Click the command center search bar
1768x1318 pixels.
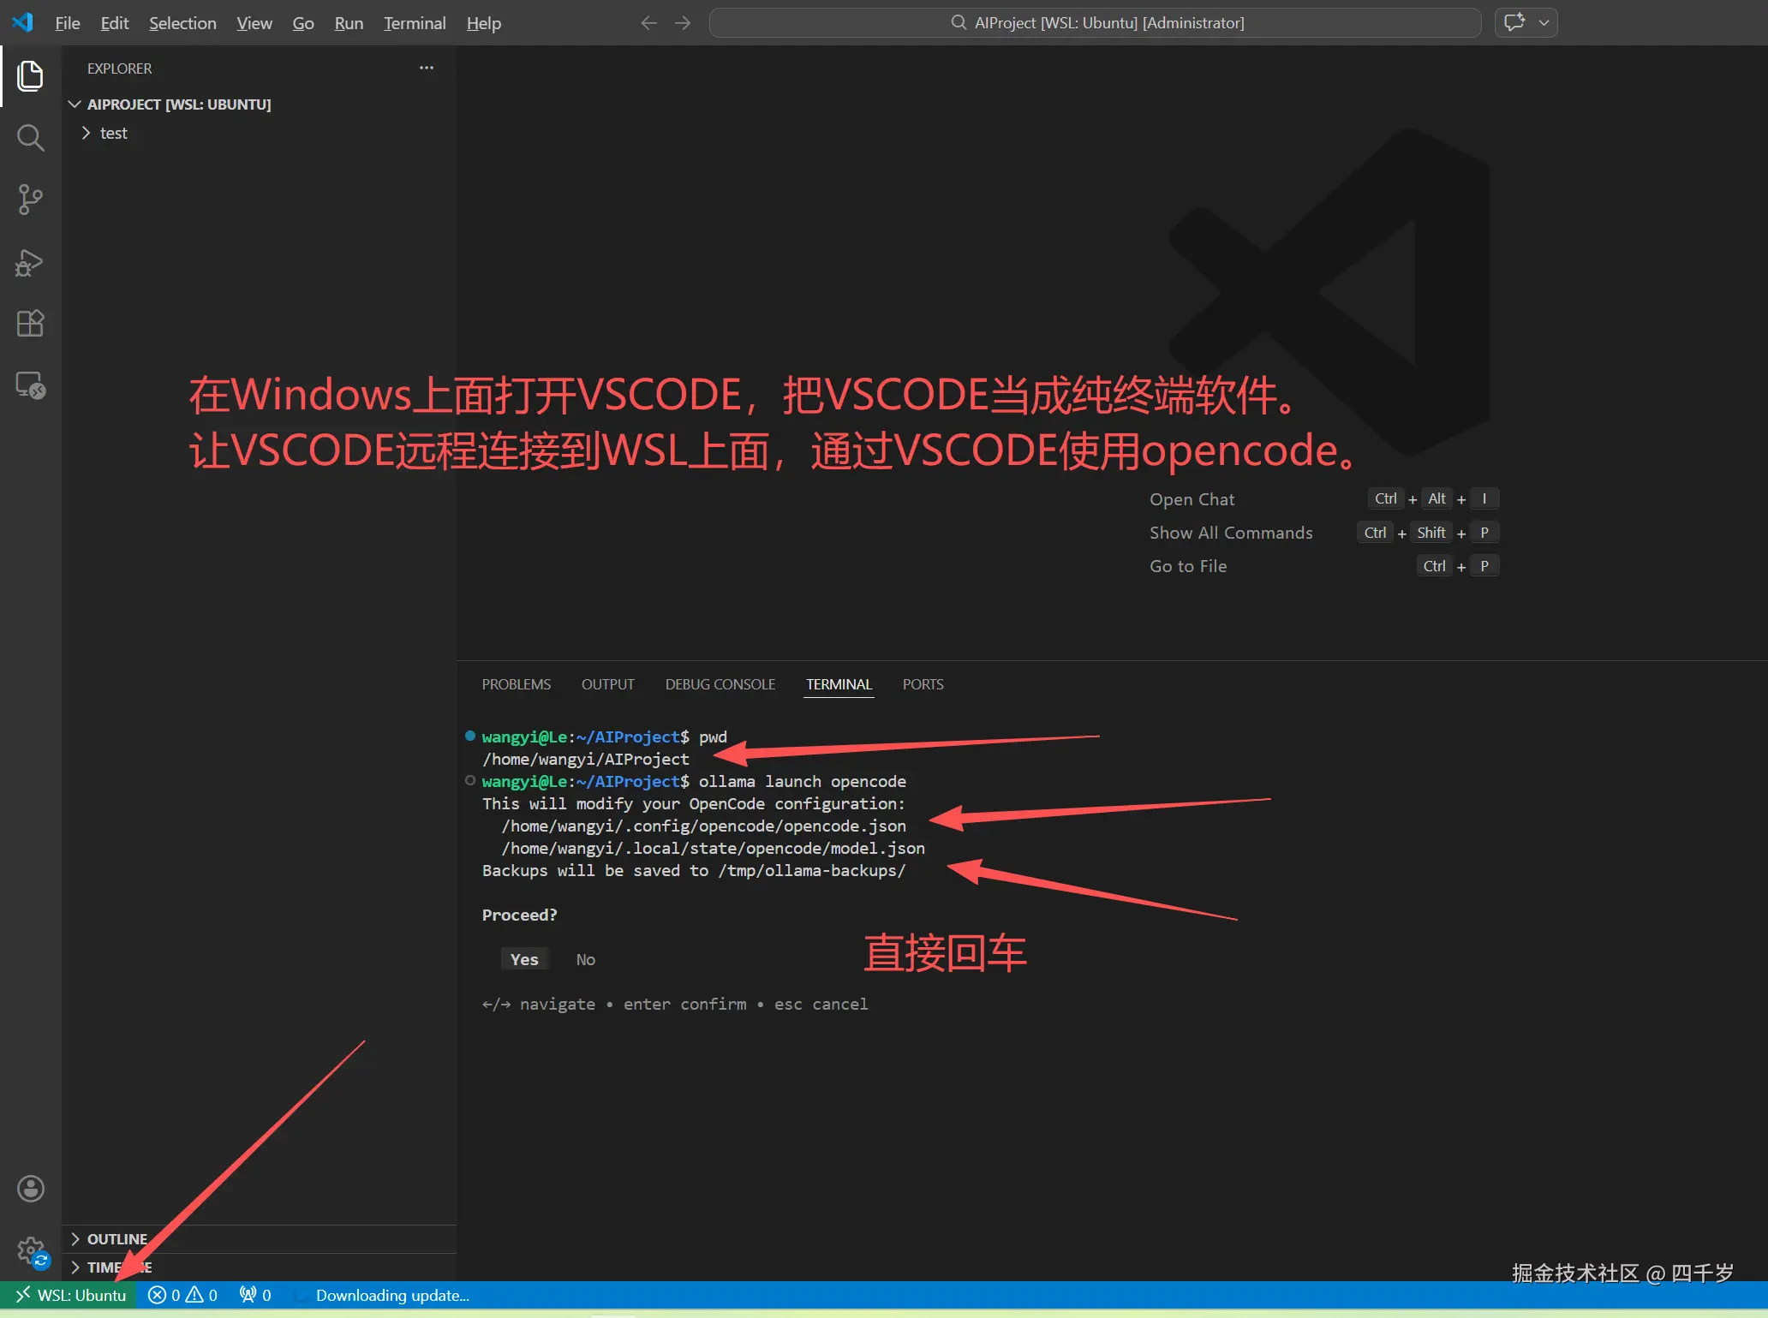[x=1095, y=22]
